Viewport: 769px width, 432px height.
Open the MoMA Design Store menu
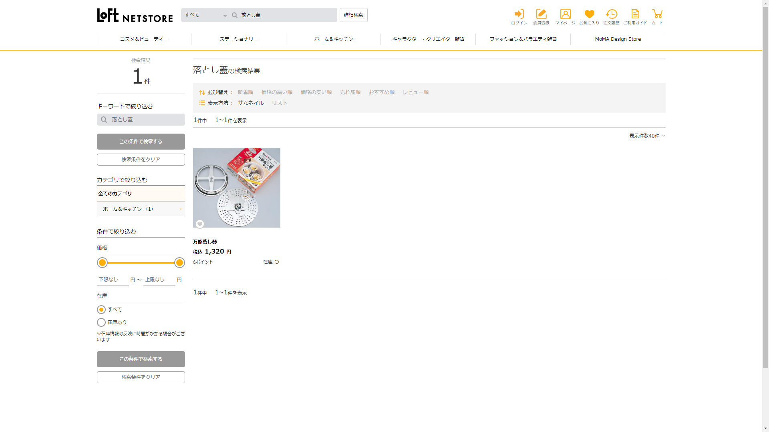click(618, 39)
